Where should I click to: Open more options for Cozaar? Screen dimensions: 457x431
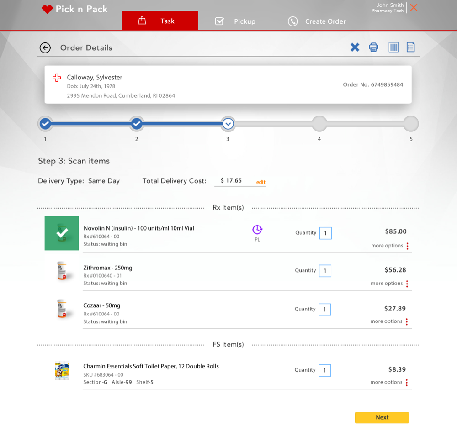407,321
